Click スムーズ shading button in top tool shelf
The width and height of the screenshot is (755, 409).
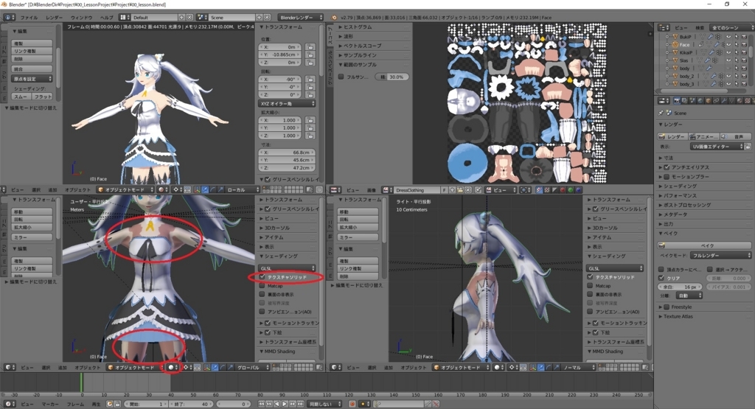tap(21, 97)
